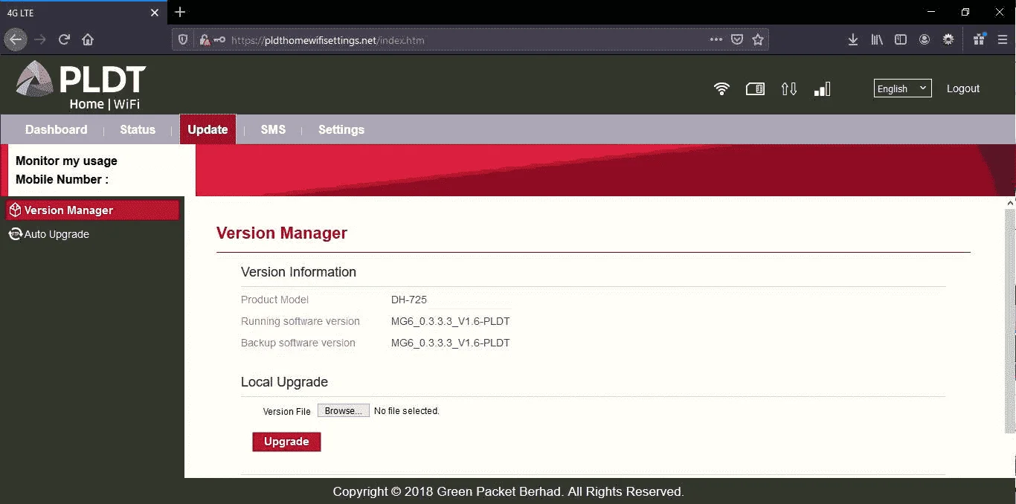The image size is (1016, 504).
Task: Click the Local Upgrade section heading
Action: point(284,382)
